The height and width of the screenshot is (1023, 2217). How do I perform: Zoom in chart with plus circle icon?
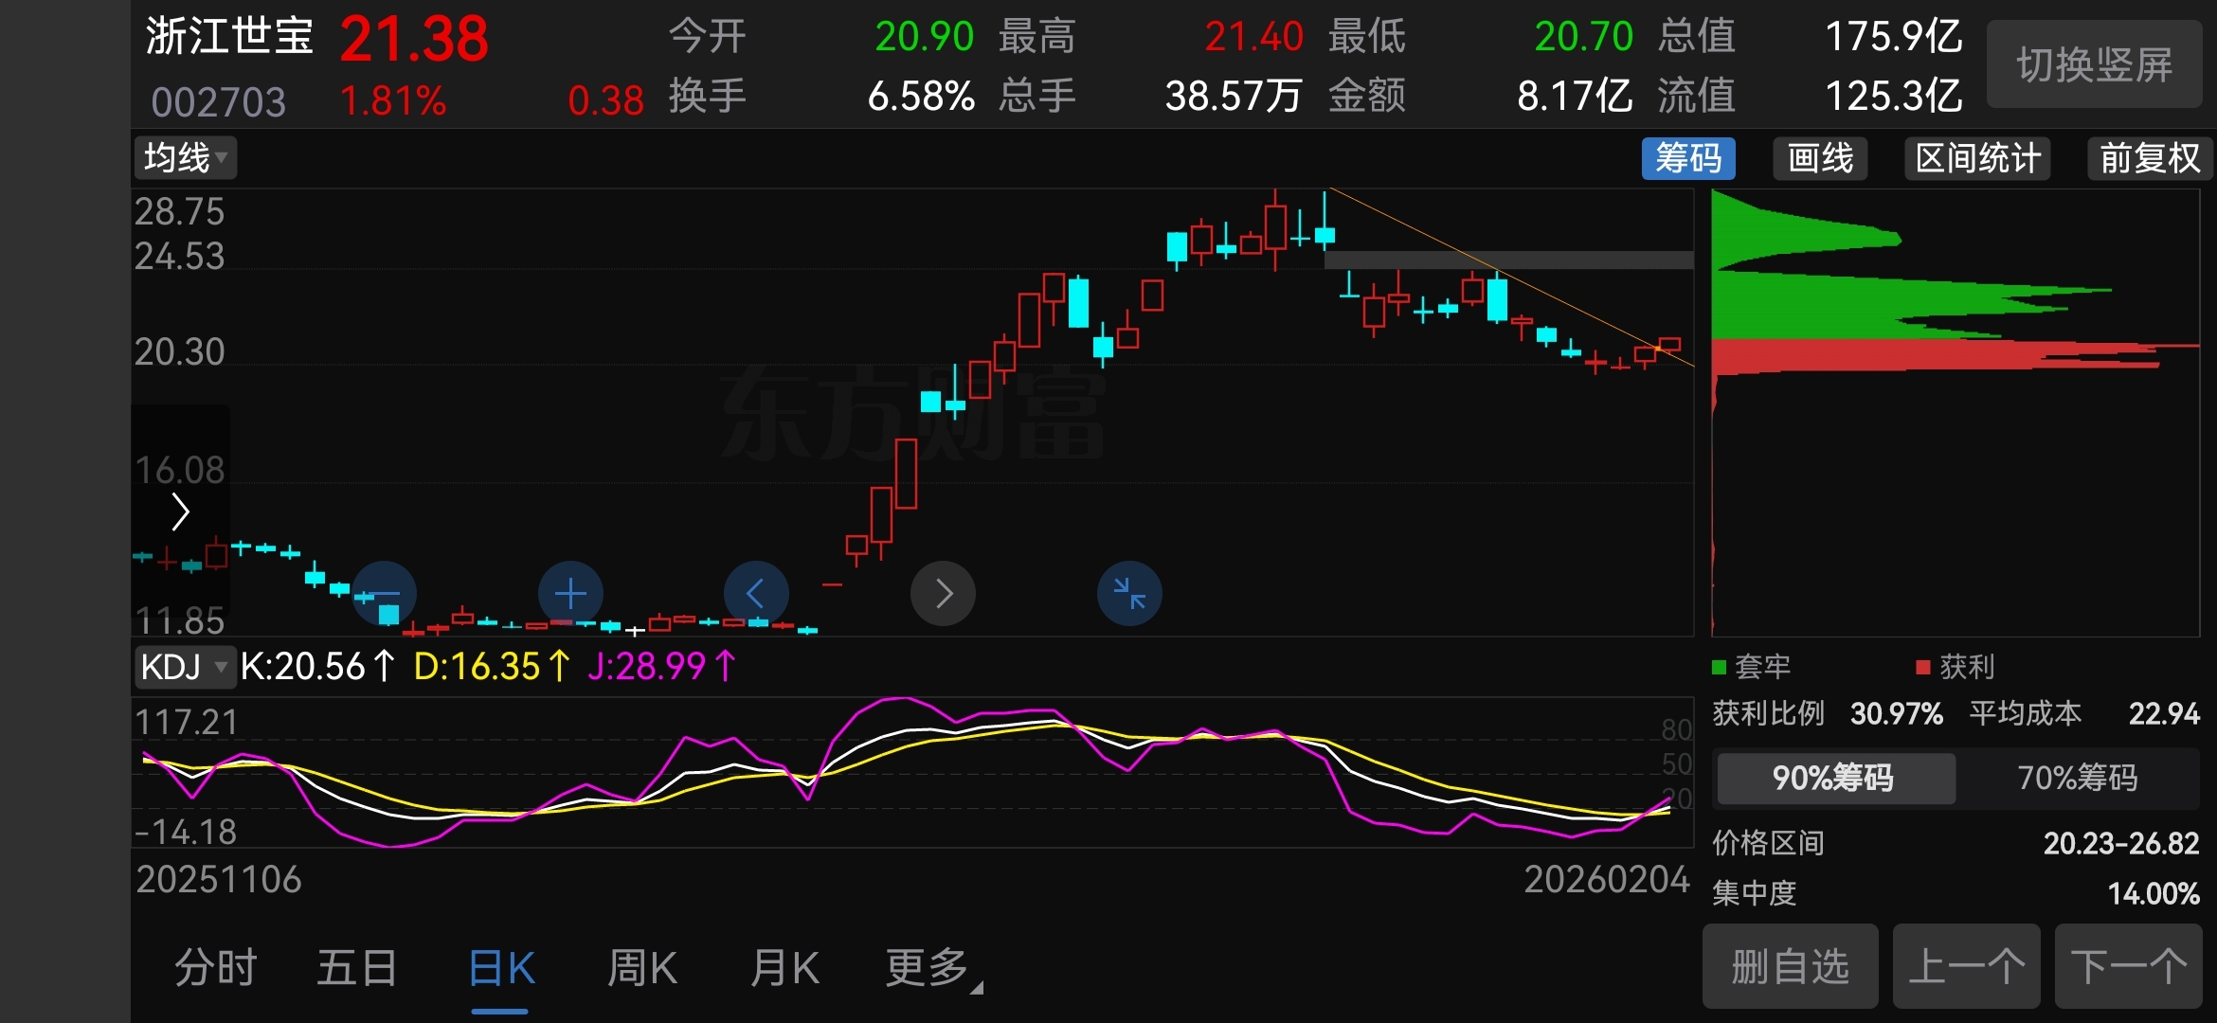570,594
